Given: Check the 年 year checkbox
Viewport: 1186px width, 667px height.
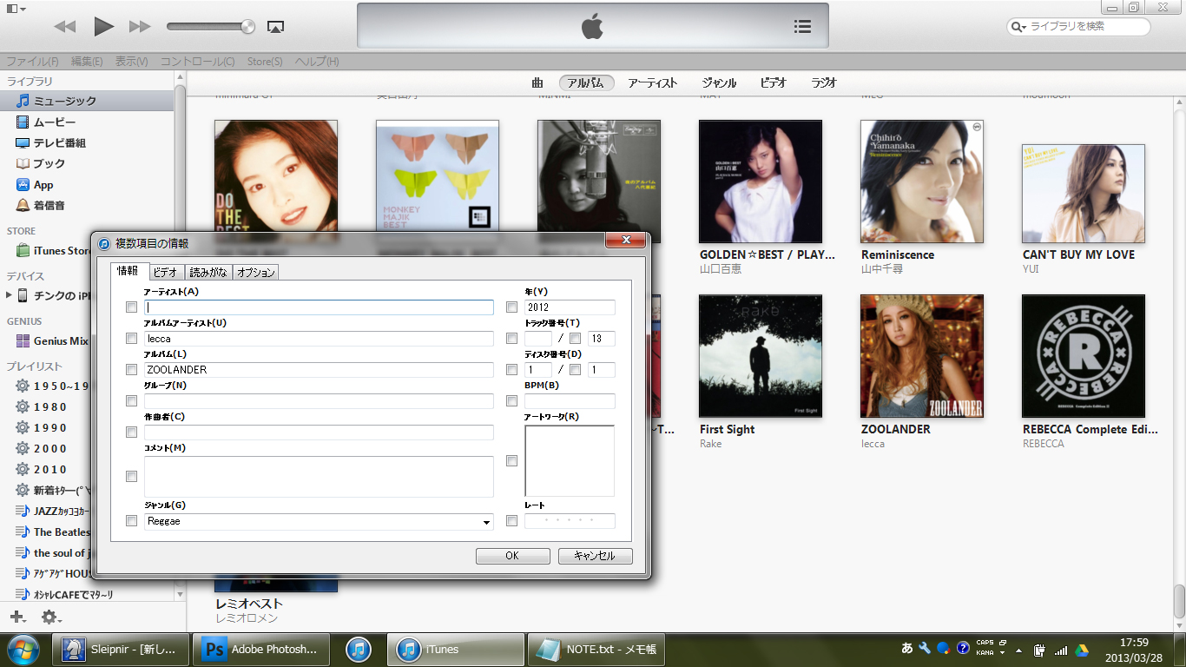Looking at the screenshot, I should [x=511, y=307].
